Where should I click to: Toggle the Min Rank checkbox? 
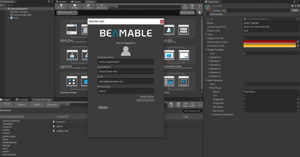[x=298, y=107]
